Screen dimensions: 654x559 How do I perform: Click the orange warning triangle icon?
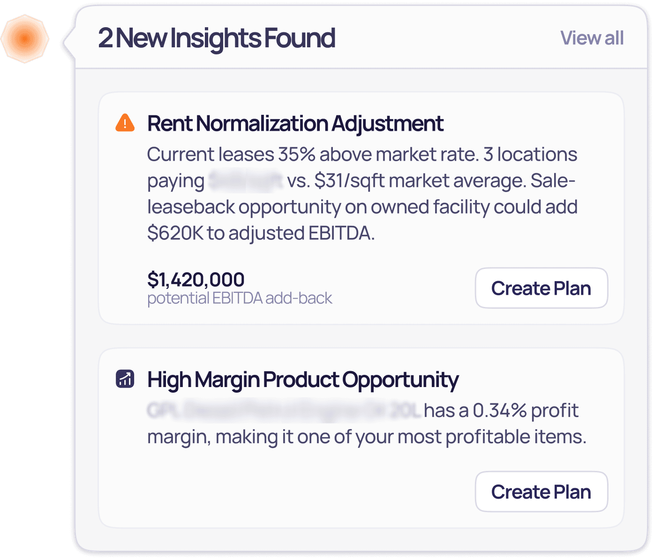[x=125, y=123]
